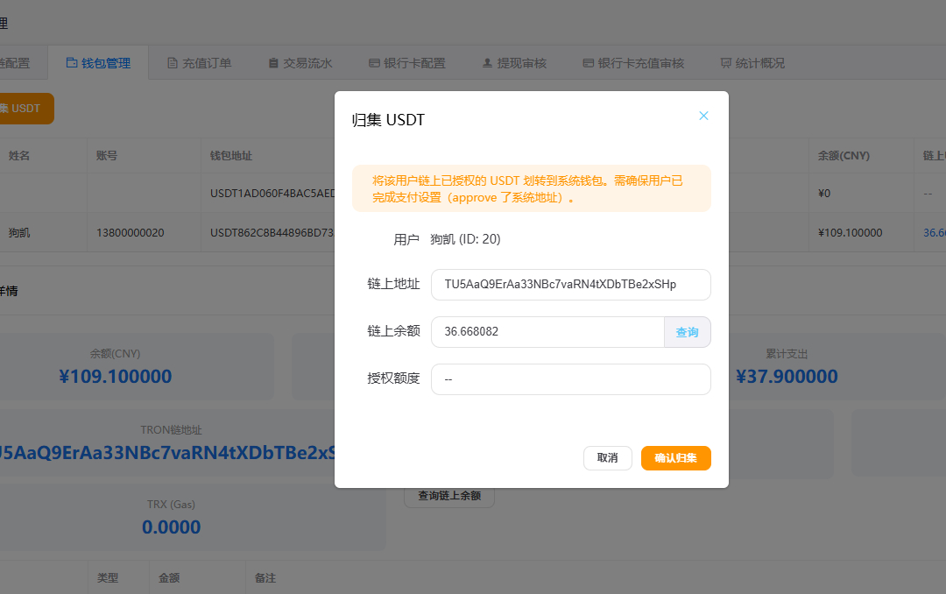Click the TRX (Gas) 0.0000 value
The width and height of the screenshot is (946, 594).
point(172,527)
